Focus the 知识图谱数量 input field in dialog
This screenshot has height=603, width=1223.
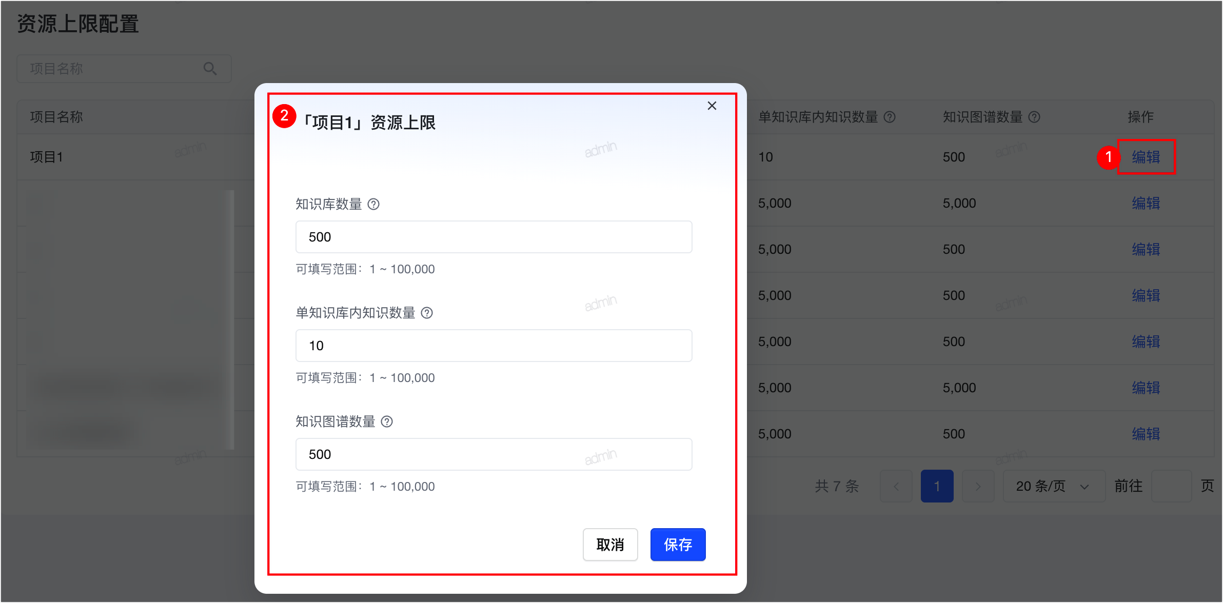pyautogui.click(x=494, y=454)
